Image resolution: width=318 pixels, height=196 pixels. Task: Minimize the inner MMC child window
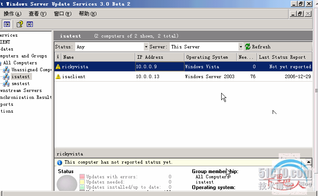pos(293,14)
